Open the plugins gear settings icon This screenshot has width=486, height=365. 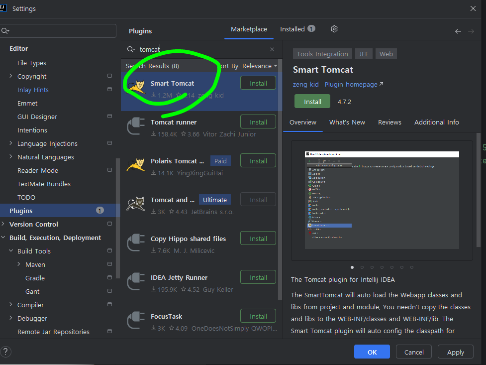[x=334, y=29]
